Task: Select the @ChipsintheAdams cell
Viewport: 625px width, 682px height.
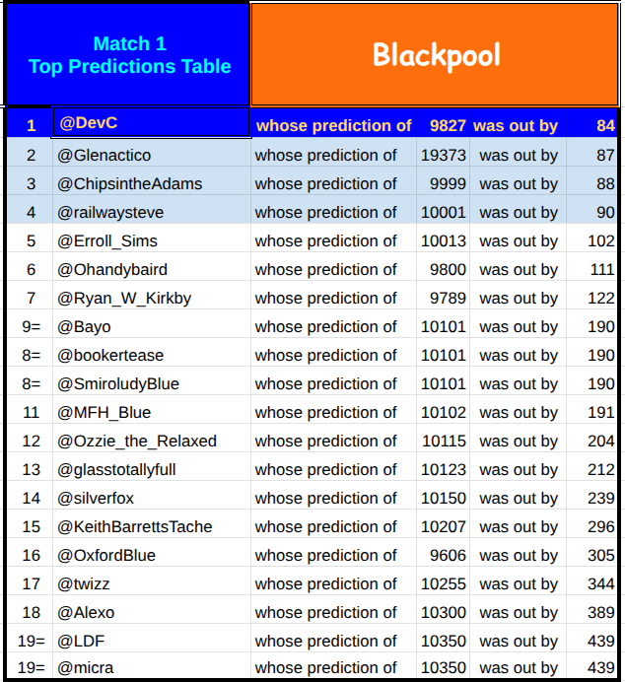Action: click(x=152, y=184)
